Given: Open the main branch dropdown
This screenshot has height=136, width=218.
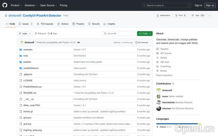Looking at the screenshot, I should click(x=25, y=33).
